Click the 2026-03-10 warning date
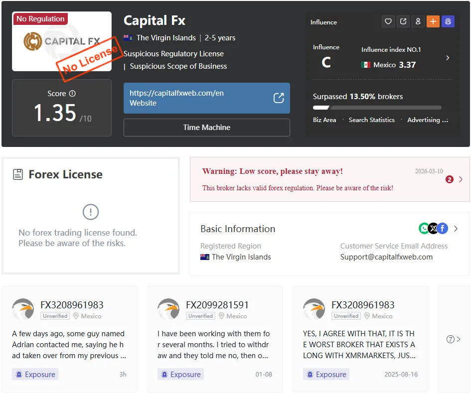Image resolution: width=471 pixels, height=394 pixels. 429,171
